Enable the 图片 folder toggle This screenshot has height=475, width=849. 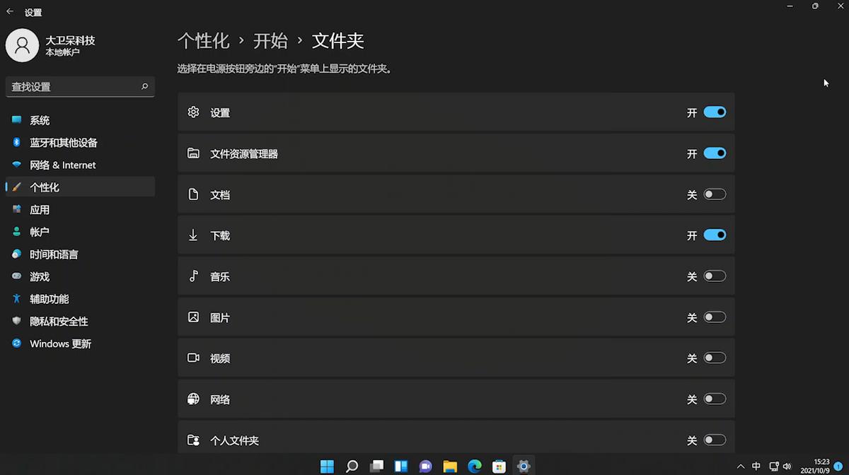pos(715,317)
